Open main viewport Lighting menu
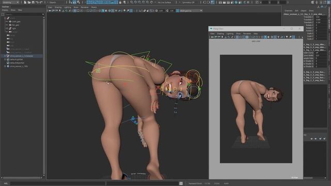 [x=68, y=7]
